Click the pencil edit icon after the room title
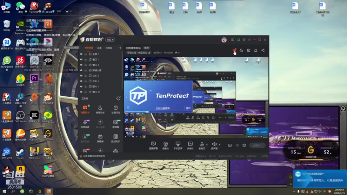The image size is (347, 195). click(149, 52)
